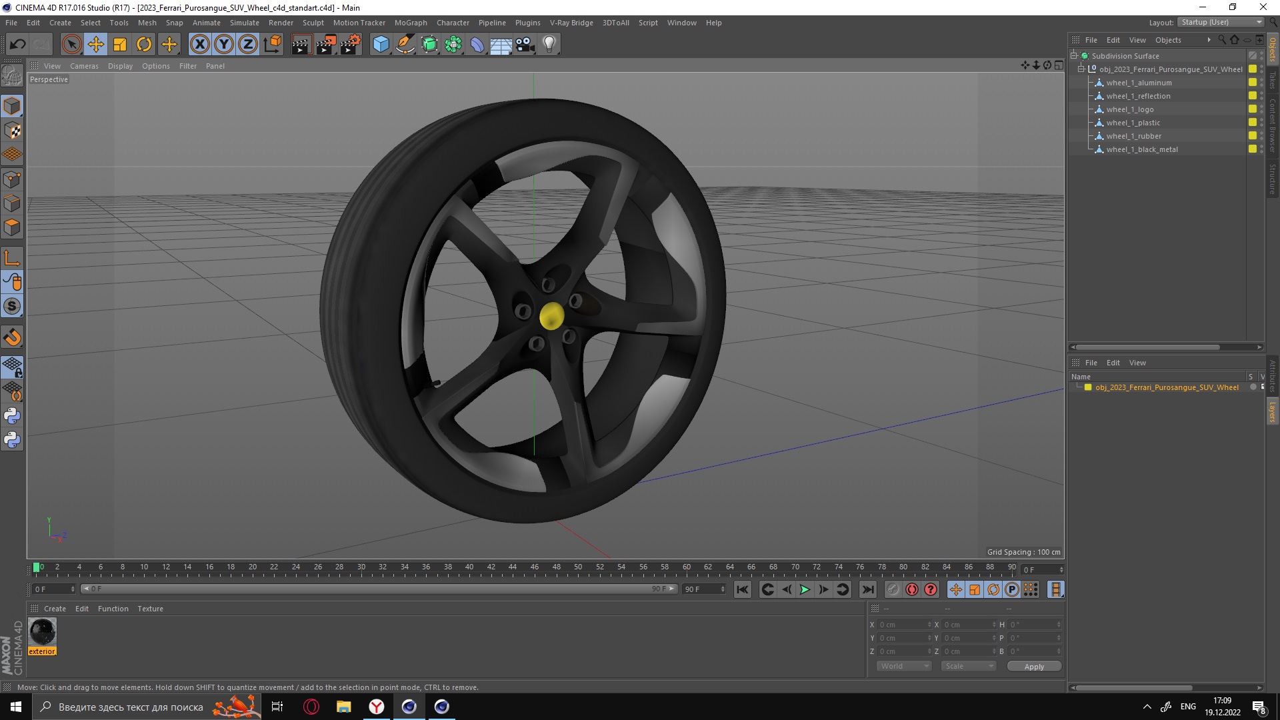1280x720 pixels.
Task: Open File Explorer from taskbar
Action: pos(343,707)
